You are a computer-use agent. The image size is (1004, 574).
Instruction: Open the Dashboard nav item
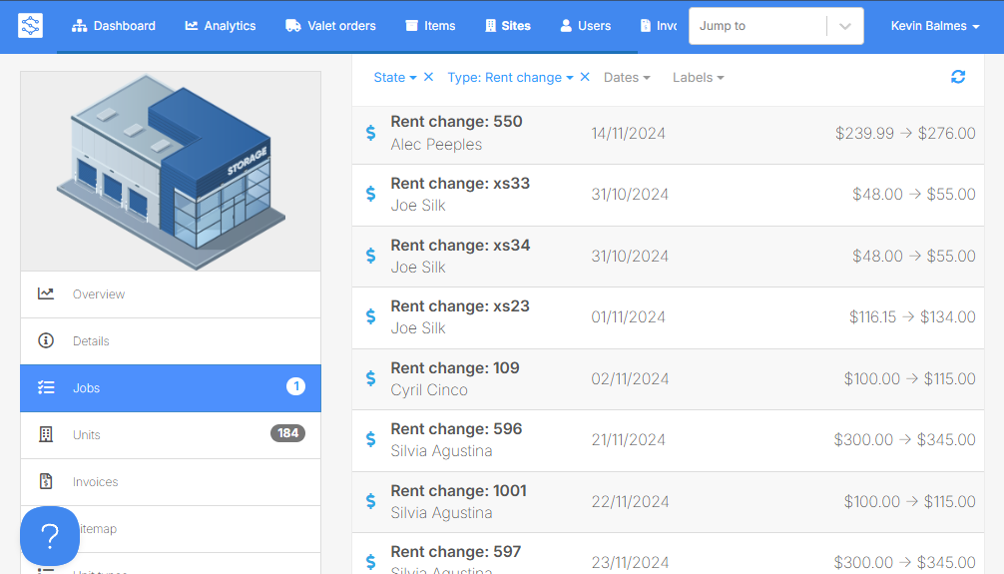click(114, 26)
